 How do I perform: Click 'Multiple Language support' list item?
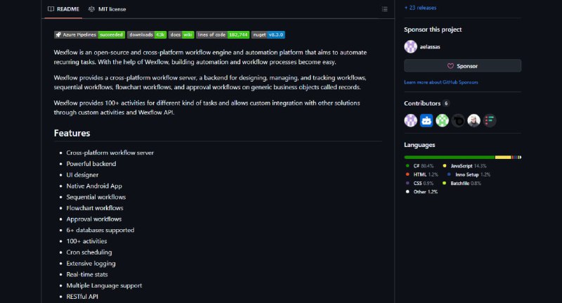[x=104, y=286]
